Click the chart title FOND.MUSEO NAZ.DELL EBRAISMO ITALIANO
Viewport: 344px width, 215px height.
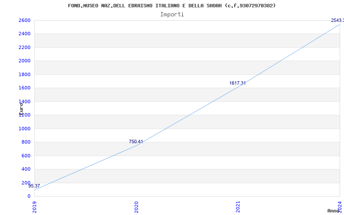(172, 6)
